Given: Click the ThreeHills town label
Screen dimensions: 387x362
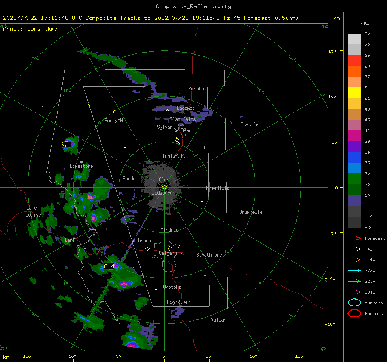Looking at the screenshot, I should pyautogui.click(x=216, y=188).
